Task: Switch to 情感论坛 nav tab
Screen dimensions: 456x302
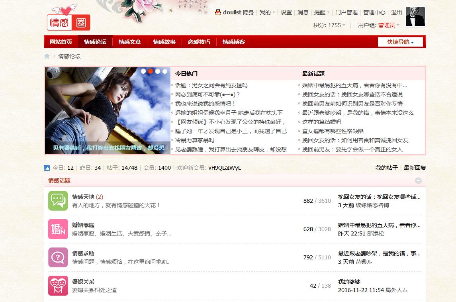Action: click(x=95, y=42)
